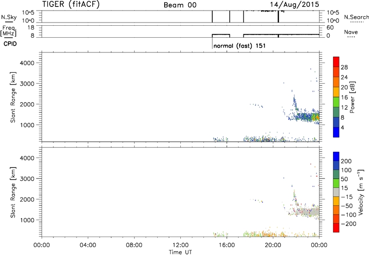Image resolution: width=369 pixels, height=255 pixels.
Task: Click '4000' tick on Power panel
Action: tap(27, 63)
